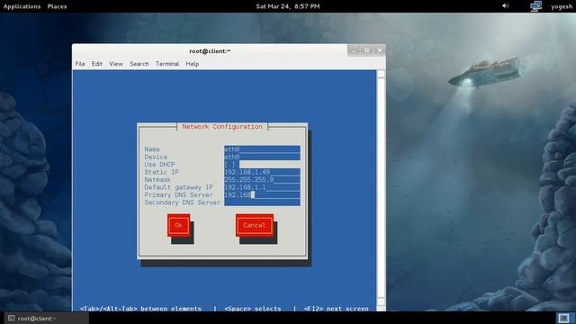Viewport: 576px width, 324px height.
Task: Select the Static IP field 192.168.1.49
Action: pos(262,172)
